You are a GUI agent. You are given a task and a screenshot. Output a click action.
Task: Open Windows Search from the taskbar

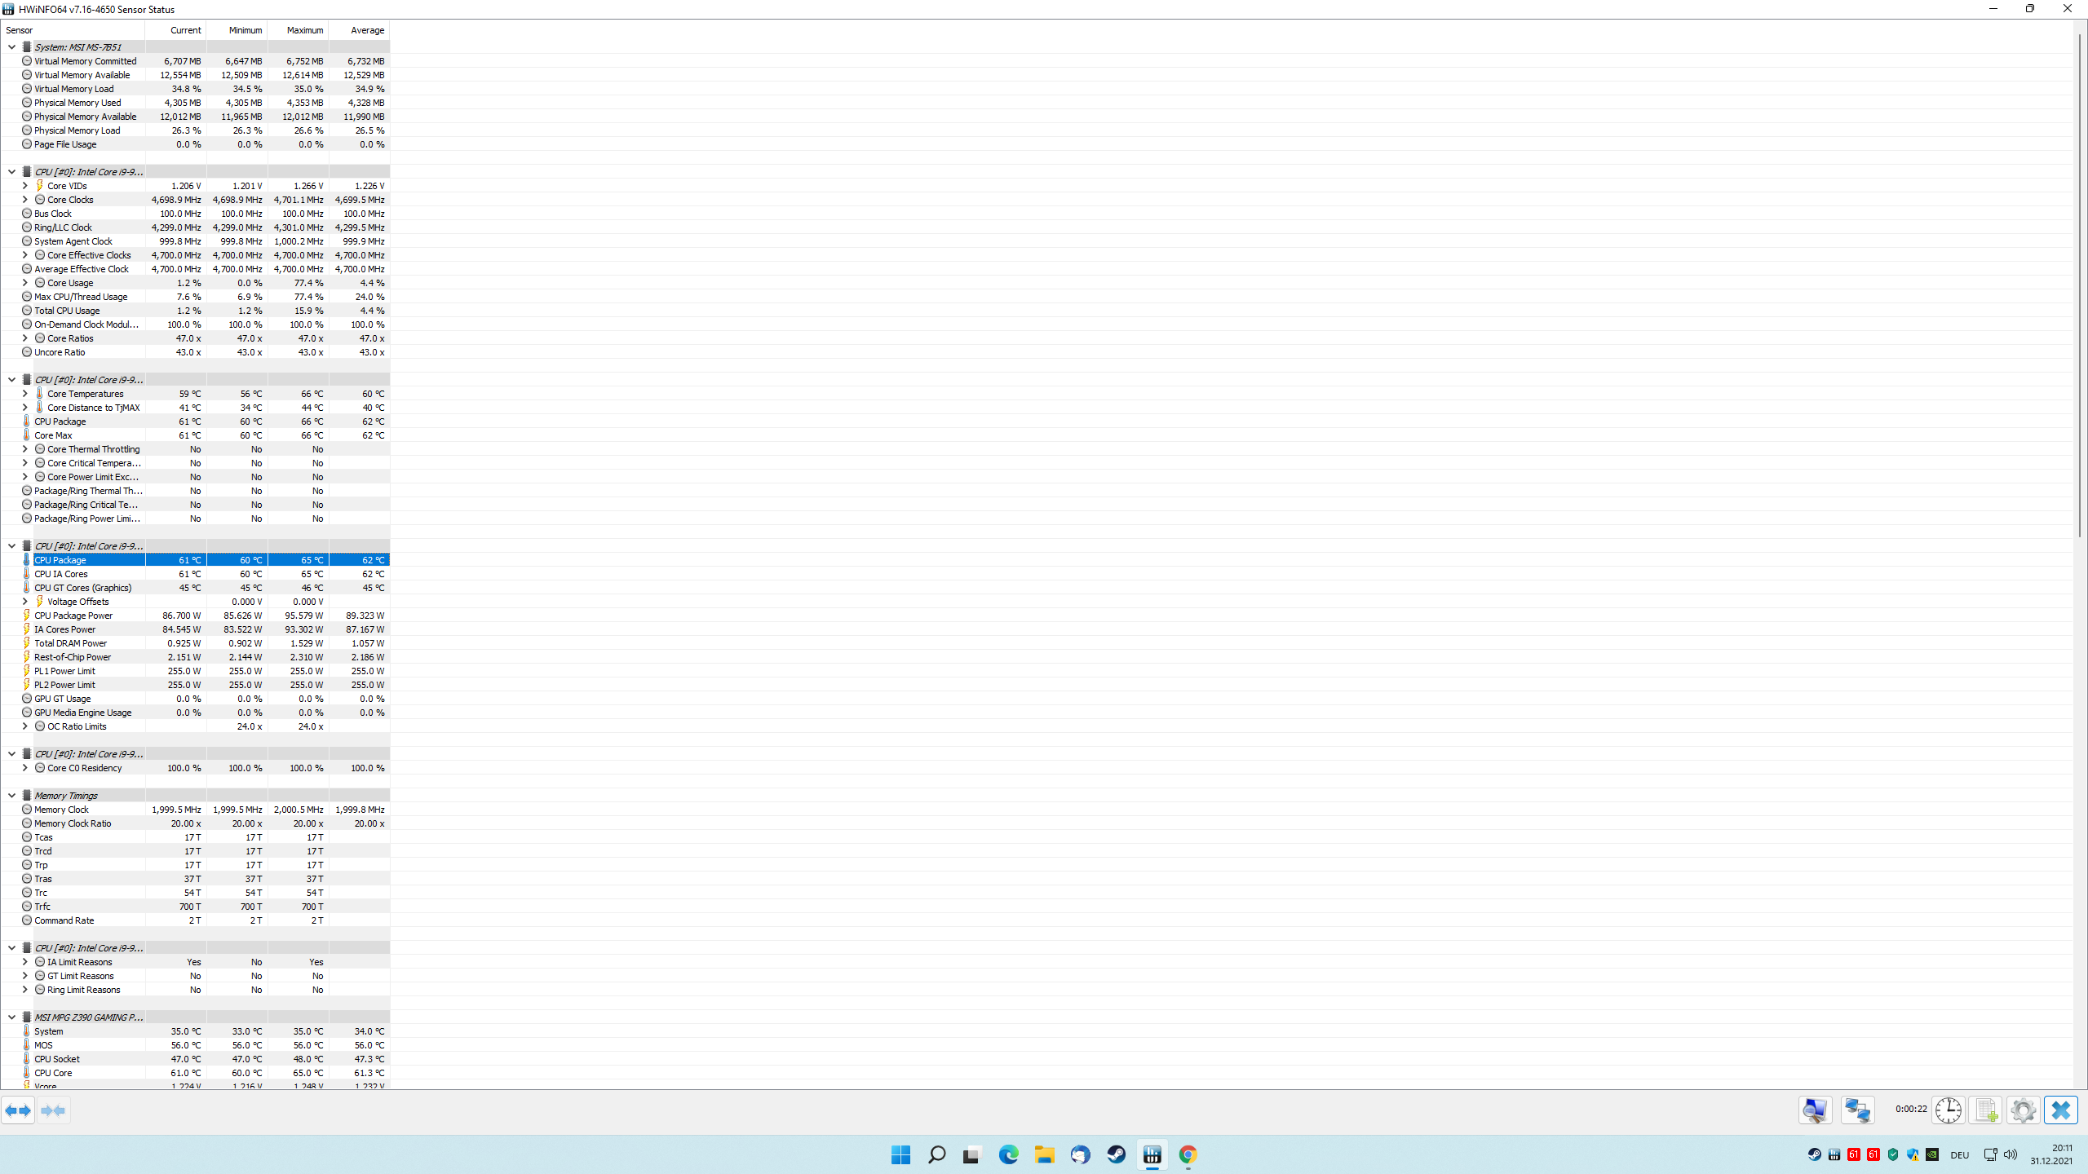coord(936,1154)
